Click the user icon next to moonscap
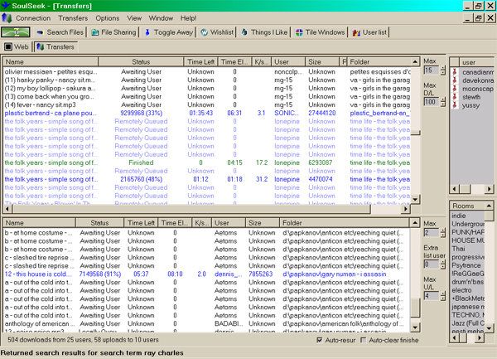Image resolution: width=497 pixels, height=359 pixels. pyautogui.click(x=455, y=89)
